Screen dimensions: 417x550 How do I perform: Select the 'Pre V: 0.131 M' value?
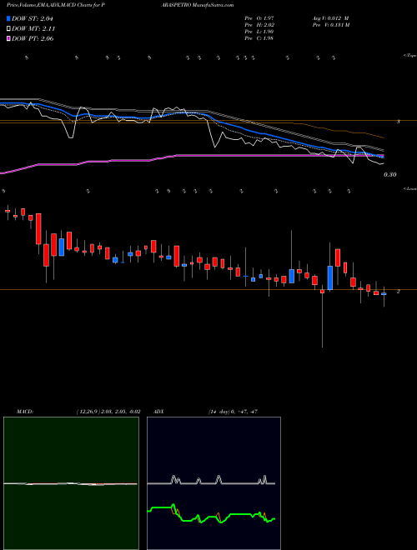pos(330,25)
